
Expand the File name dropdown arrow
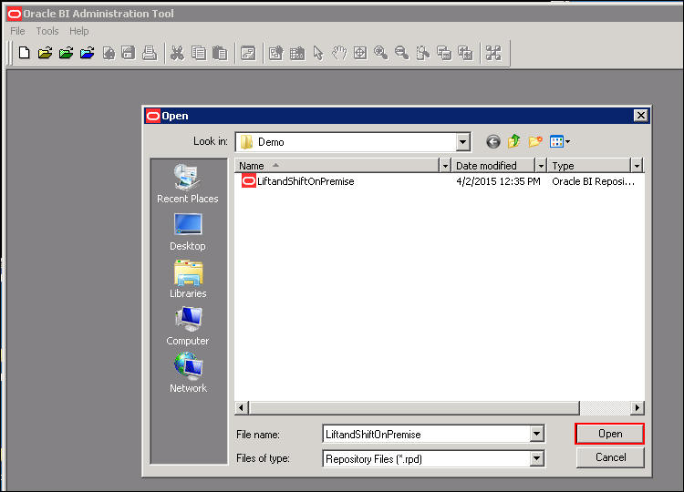[x=536, y=434]
